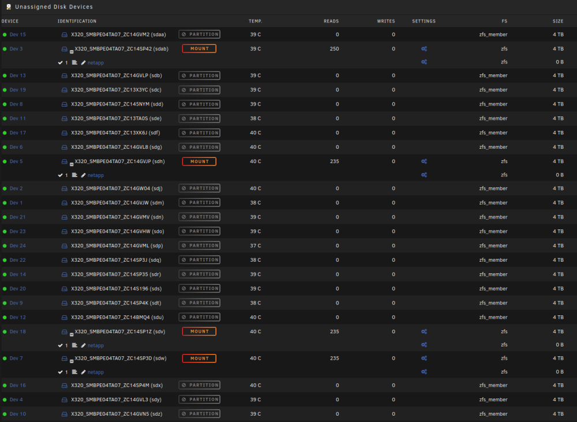
Task: Click disk drive icon beside ZC14GVHW (sdo)
Action: pos(65,232)
